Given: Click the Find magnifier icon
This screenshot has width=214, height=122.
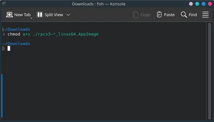Looking at the screenshot, I should tap(184, 15).
